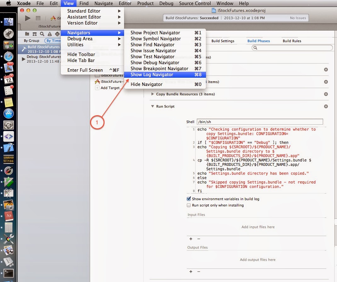The image size is (337, 282).
Task: Open the Issue navigator warning icon
Action: coord(50,34)
